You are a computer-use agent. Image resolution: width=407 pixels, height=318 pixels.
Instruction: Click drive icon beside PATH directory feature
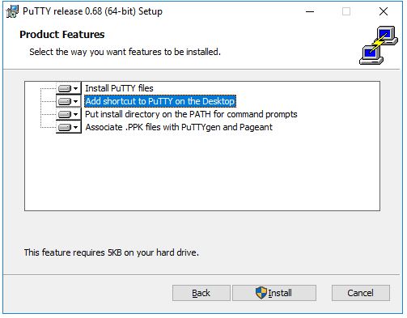point(65,114)
